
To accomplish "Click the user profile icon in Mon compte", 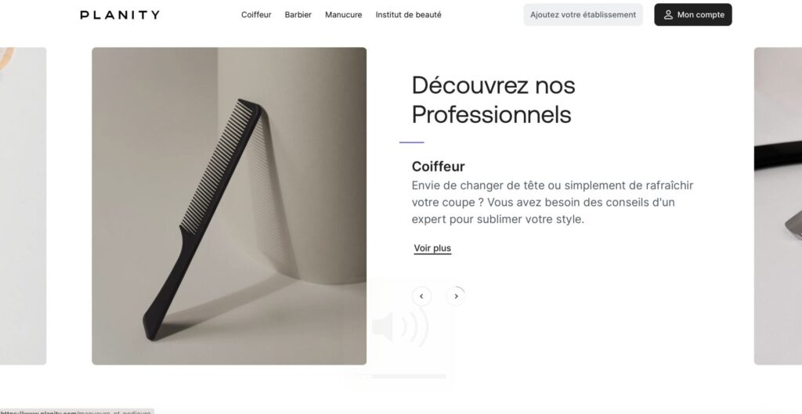I will click(668, 15).
